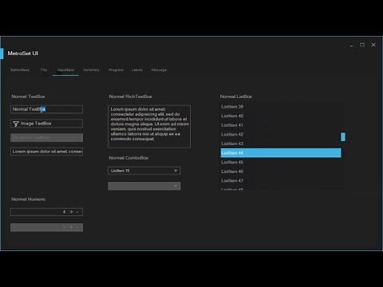
Task: Switch to the Labels tab
Action: click(x=137, y=70)
